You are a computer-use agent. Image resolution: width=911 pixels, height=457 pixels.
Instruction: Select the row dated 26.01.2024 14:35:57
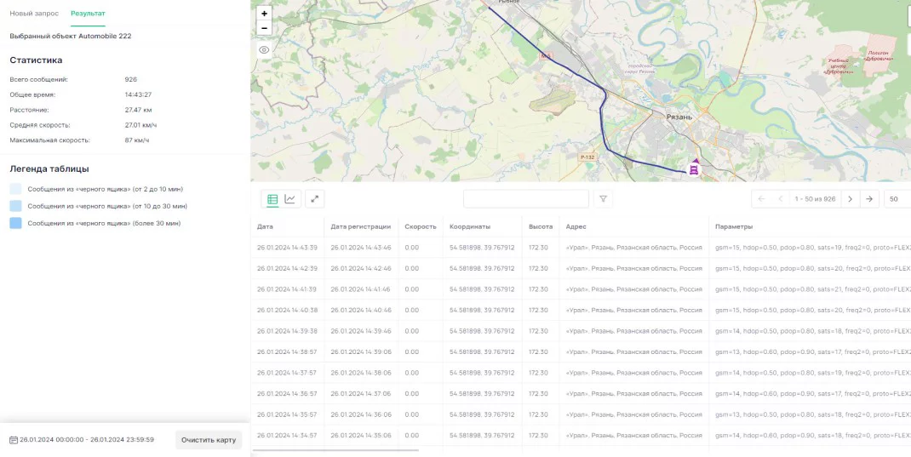tap(581, 414)
